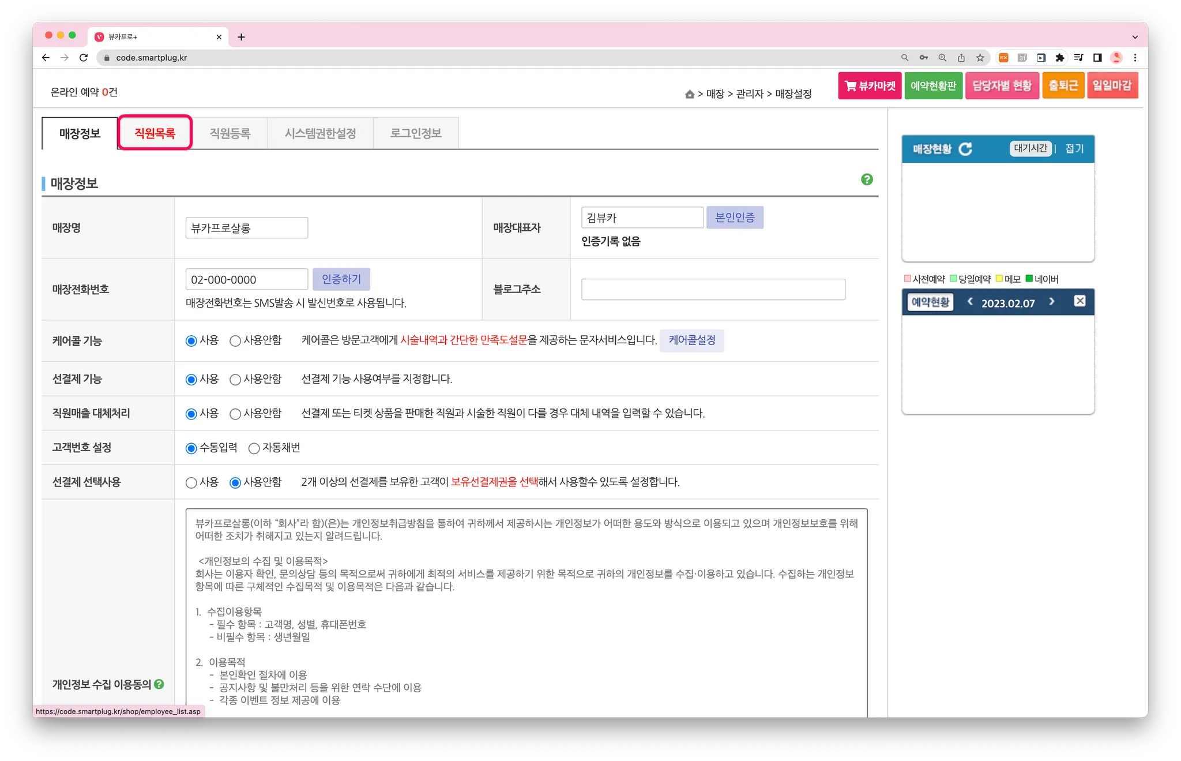Click the refresh icon beside 매장현황
This screenshot has height=761, width=1181.
point(965,149)
